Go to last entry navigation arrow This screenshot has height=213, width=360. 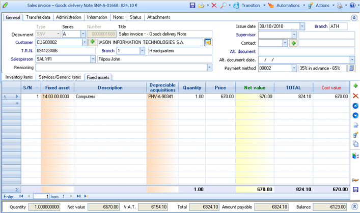point(79,196)
